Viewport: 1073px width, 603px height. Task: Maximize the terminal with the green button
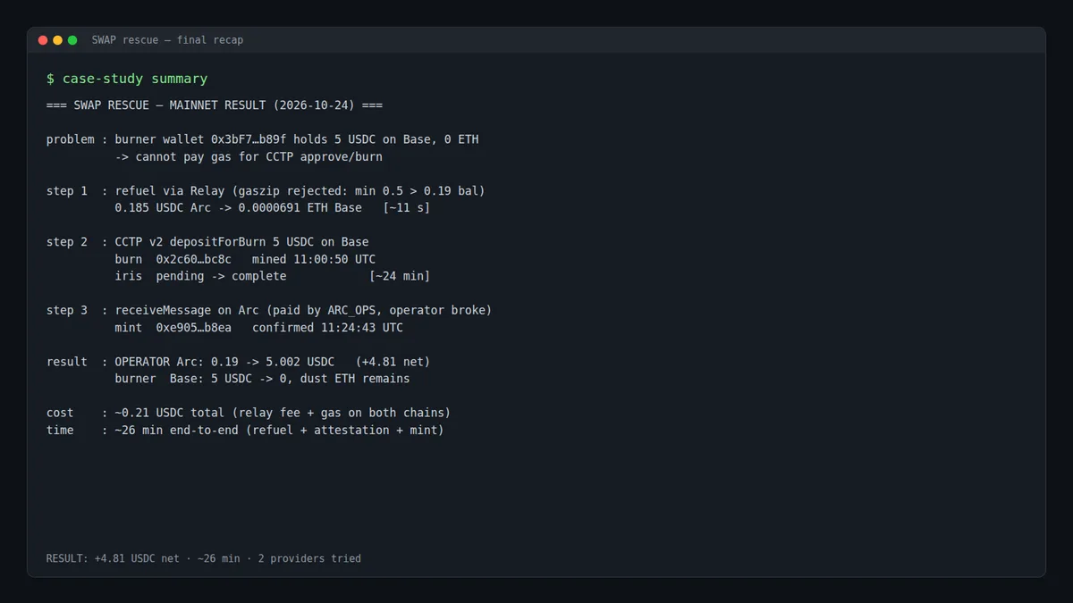click(72, 40)
